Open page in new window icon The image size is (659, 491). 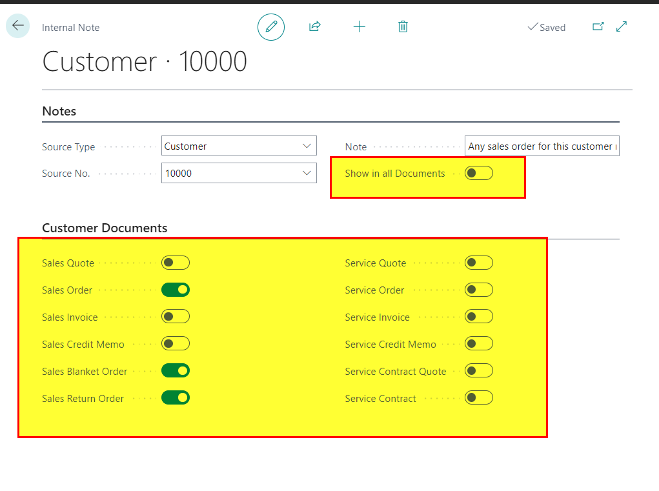[598, 27]
